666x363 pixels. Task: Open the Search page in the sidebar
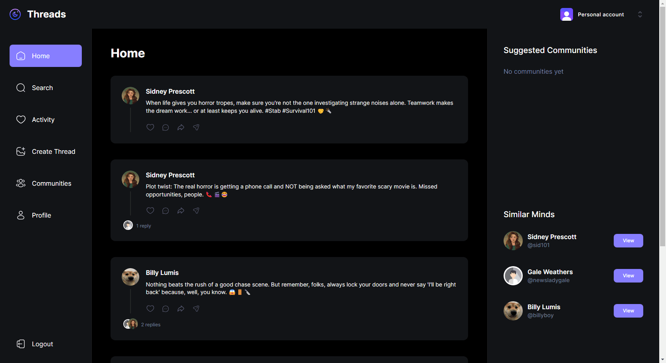pos(42,88)
